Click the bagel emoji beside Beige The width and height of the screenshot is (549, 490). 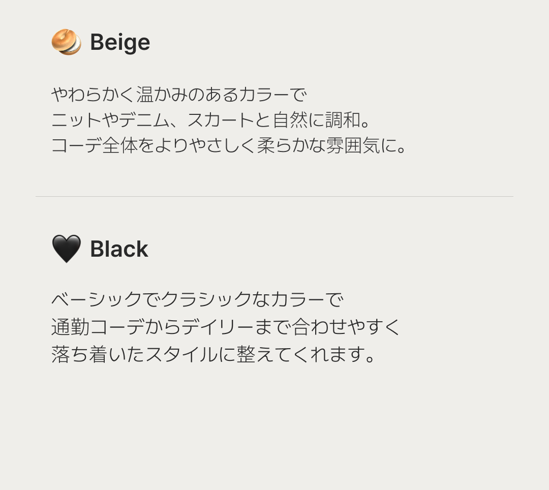(66, 42)
